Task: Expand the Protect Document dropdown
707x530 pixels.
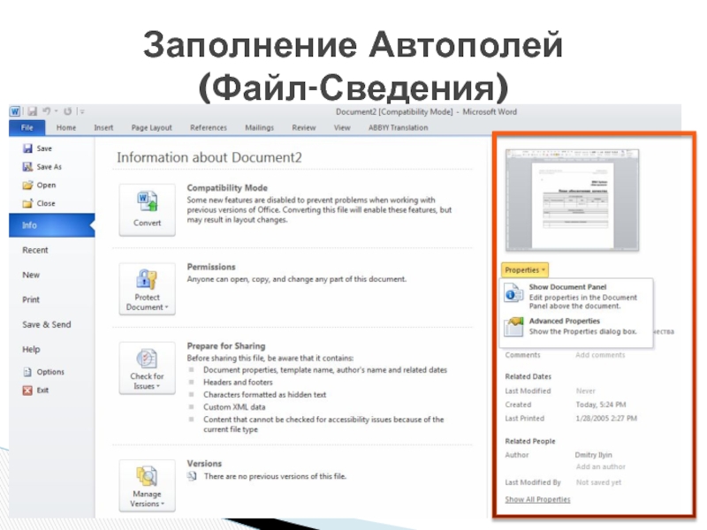Action: 148,289
